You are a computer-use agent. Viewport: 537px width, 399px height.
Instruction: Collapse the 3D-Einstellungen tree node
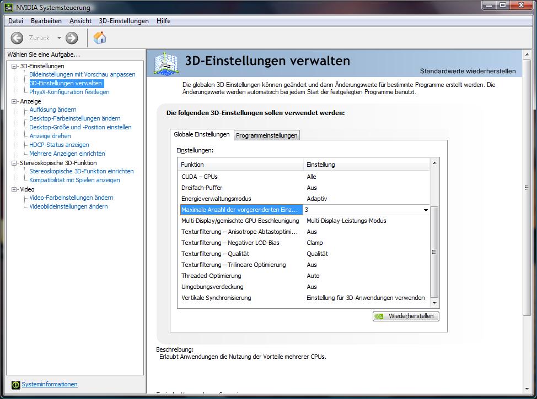point(14,67)
